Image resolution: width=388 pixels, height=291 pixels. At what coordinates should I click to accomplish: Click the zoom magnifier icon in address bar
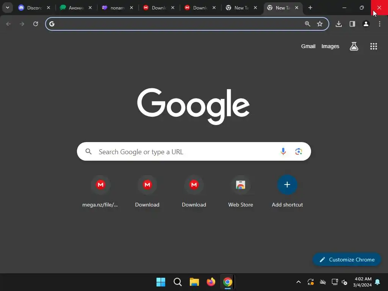coord(308,24)
